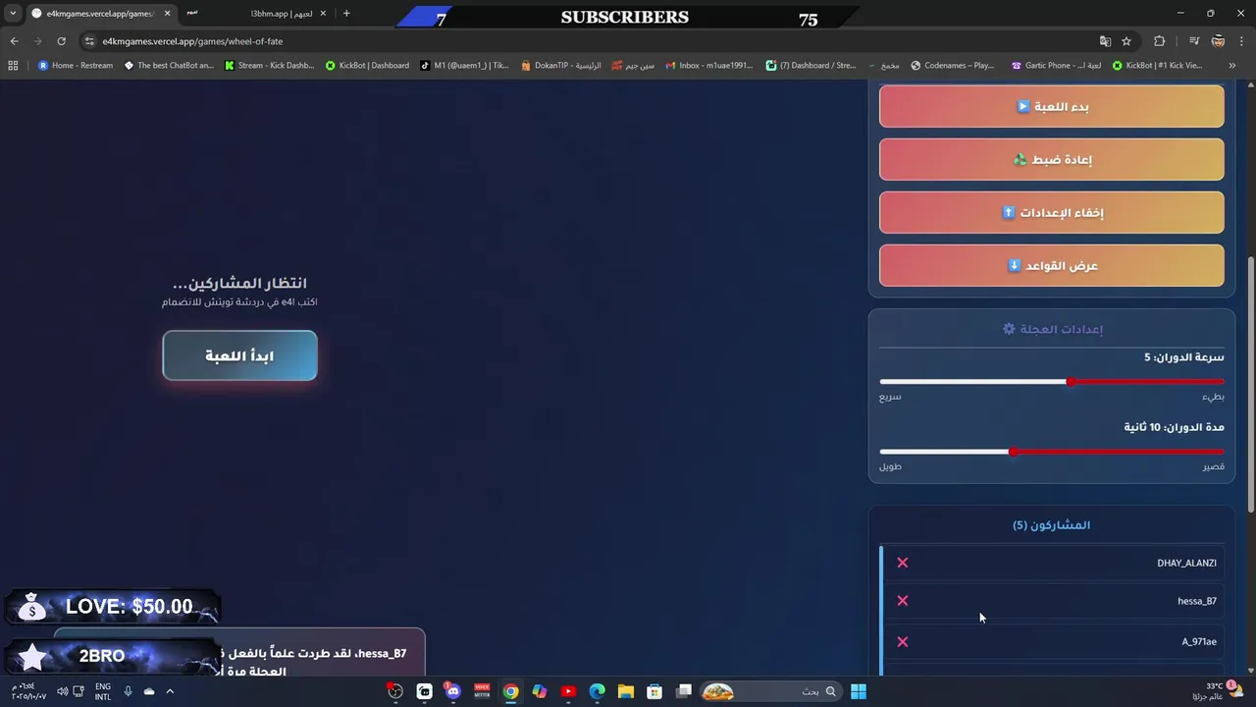Open Home - Restream bookmark
Screen dimensions: 1256x707
(76, 66)
